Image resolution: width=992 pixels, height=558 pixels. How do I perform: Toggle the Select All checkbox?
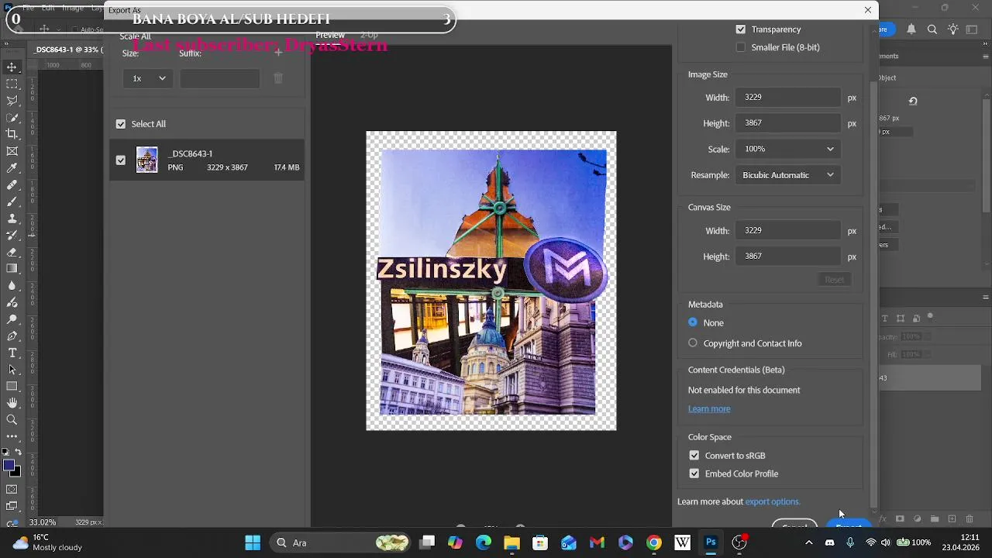pyautogui.click(x=120, y=124)
